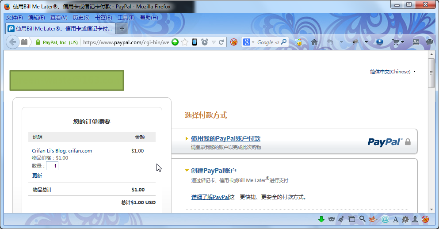This screenshot has width=439, height=229.
Task: Click the 创建PayPal账户 heading
Action: coord(214,171)
